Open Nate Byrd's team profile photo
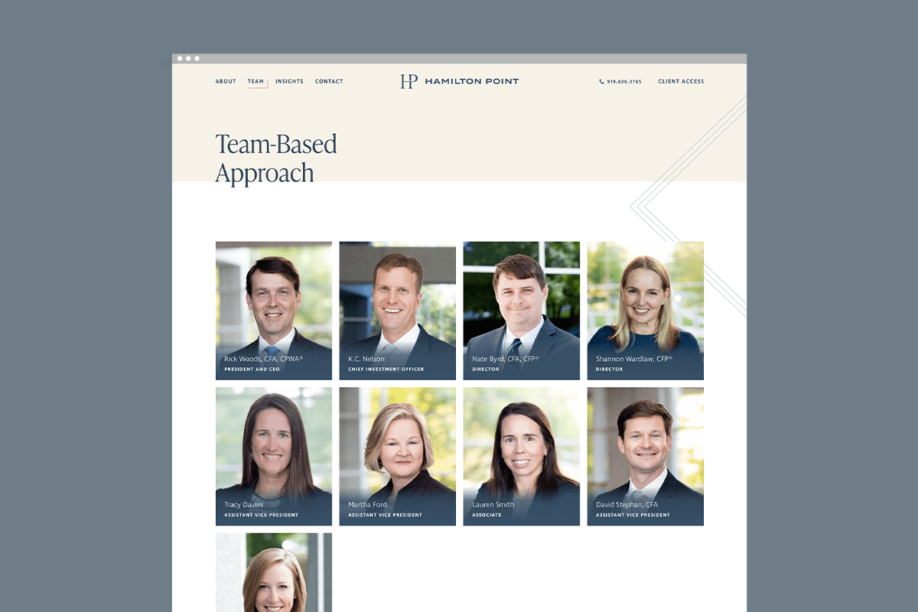Image resolution: width=918 pixels, height=612 pixels. point(522,311)
